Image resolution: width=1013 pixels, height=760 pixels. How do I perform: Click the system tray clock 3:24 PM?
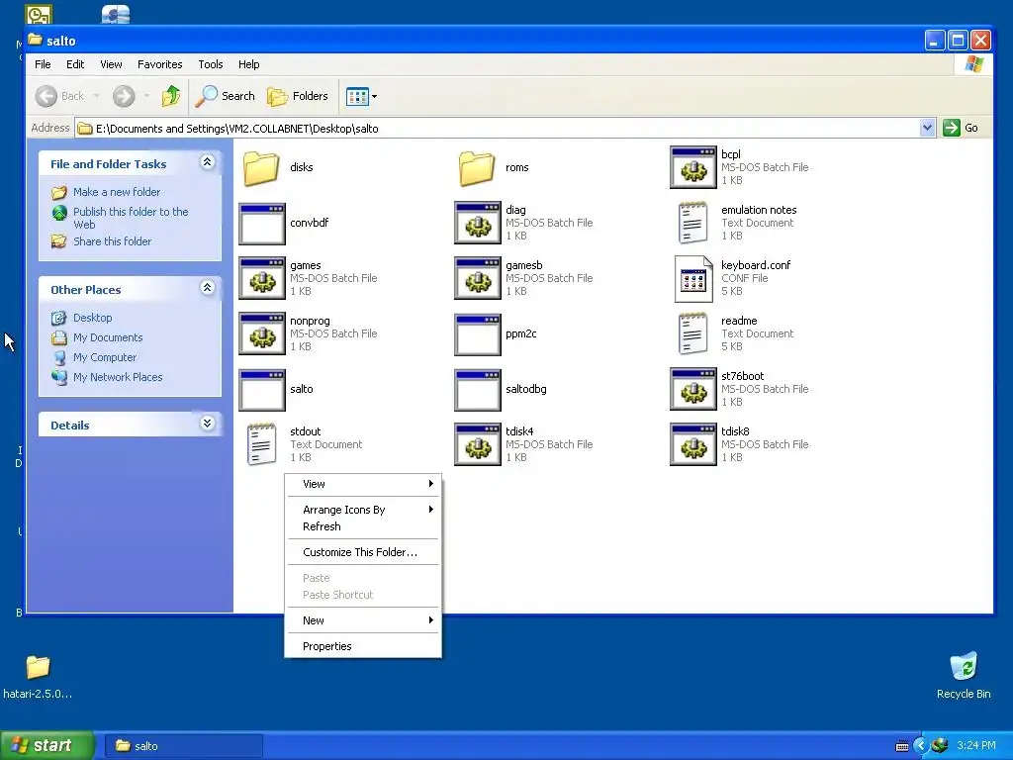[975, 746]
